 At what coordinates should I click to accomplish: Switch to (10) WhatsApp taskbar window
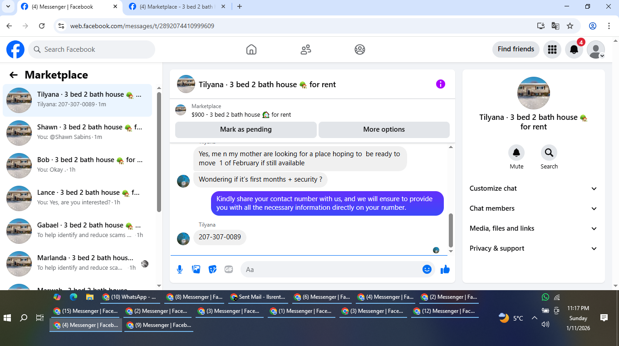(x=130, y=297)
